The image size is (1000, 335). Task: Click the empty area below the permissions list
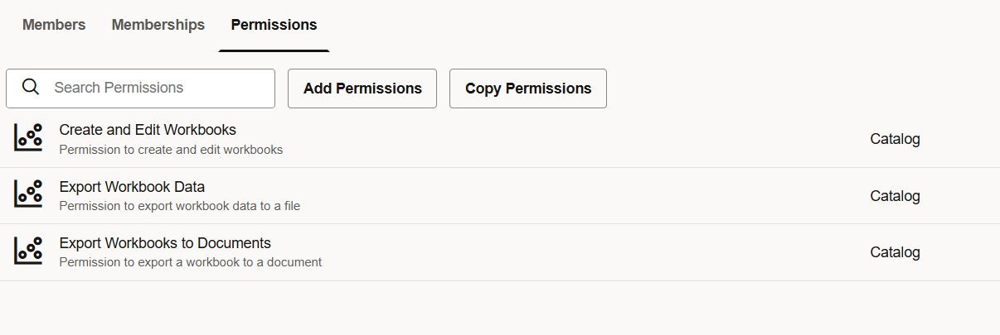[498, 309]
